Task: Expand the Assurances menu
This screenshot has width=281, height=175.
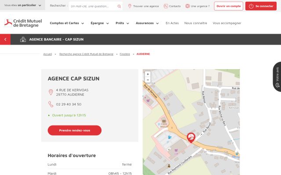Action: 147,23
